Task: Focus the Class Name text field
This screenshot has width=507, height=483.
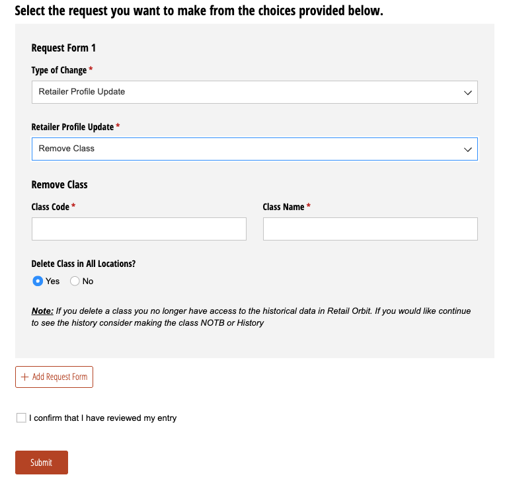Action: 370,229
